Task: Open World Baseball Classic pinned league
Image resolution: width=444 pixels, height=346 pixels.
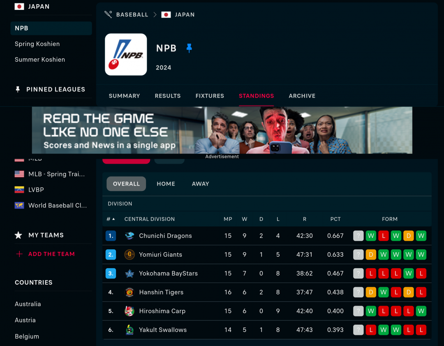Action: (58, 205)
